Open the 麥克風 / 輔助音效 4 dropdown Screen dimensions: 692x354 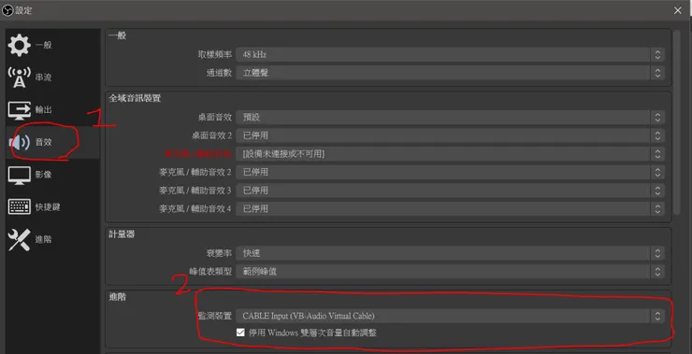[x=450, y=208]
